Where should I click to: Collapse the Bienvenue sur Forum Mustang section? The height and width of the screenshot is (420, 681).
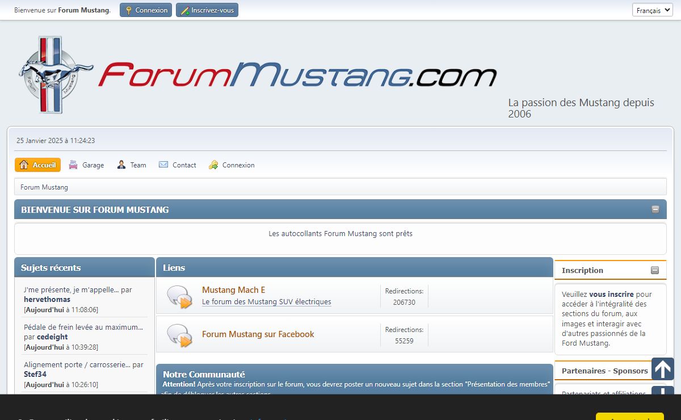point(655,209)
